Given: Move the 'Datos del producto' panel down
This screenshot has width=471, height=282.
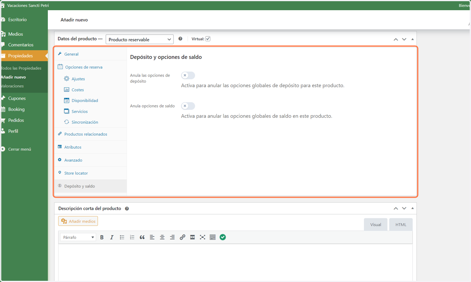Looking at the screenshot, I should point(404,39).
